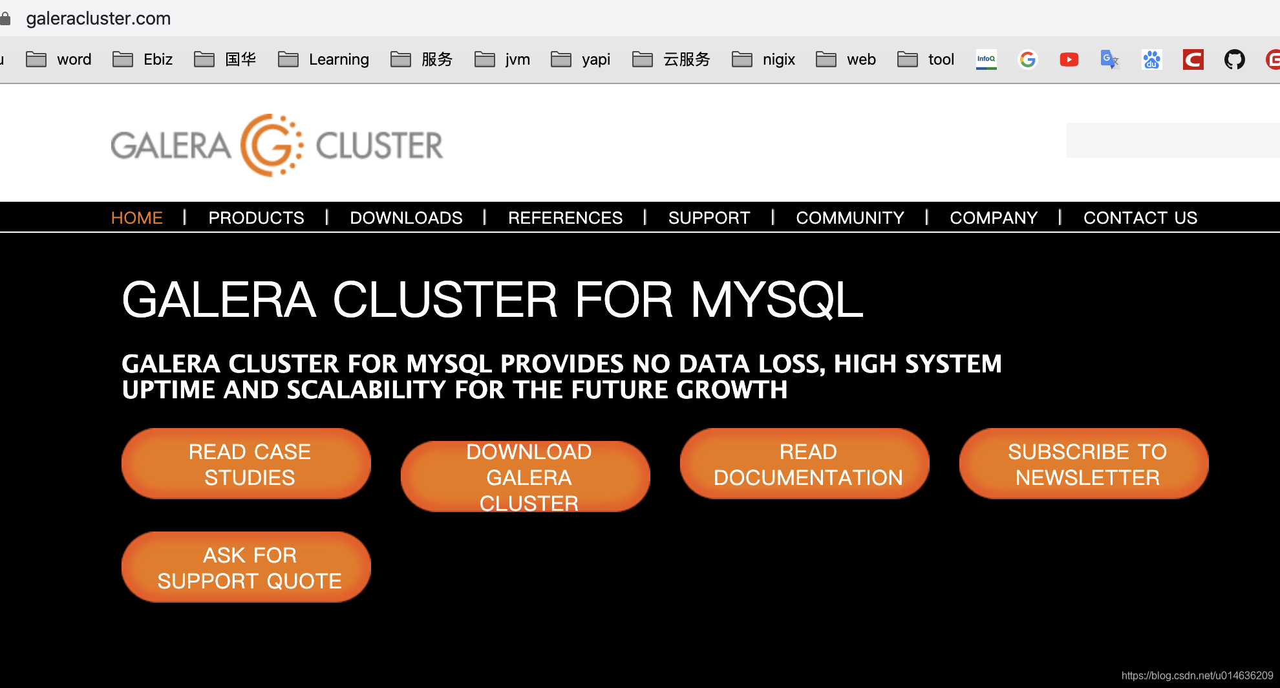1280x688 pixels.
Task: Open the Baidu paw bookmark icon
Action: [1151, 59]
